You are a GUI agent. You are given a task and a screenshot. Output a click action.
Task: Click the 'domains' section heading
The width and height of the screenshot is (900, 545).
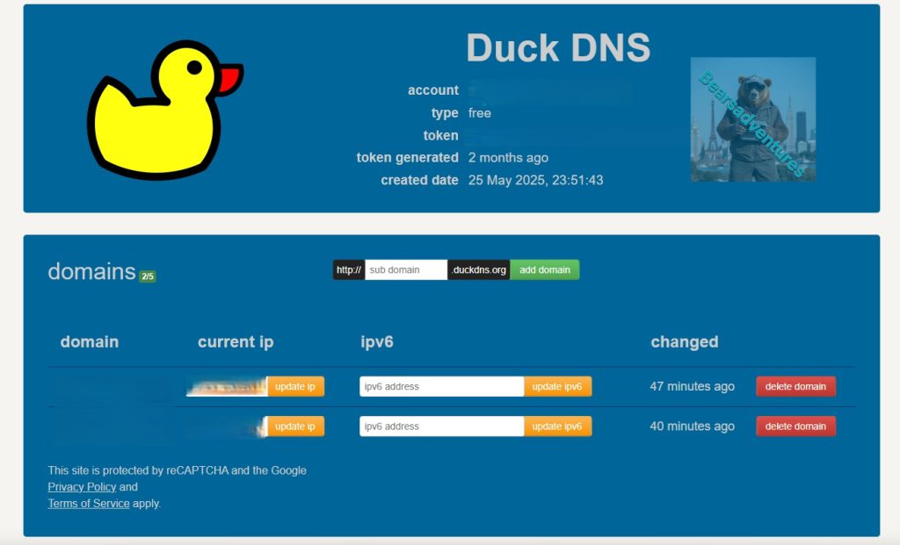[91, 272]
